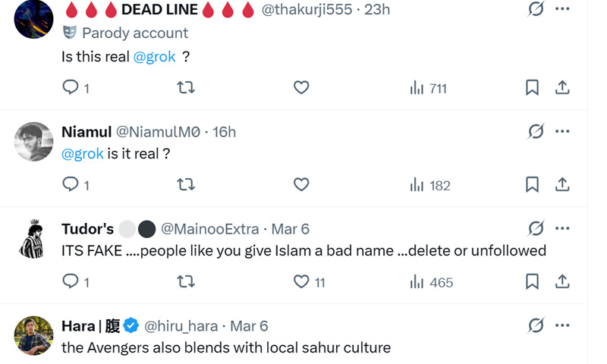Screen dimensions: 607x364
Task: Share the Niamul tweet
Action: pyautogui.click(x=562, y=185)
